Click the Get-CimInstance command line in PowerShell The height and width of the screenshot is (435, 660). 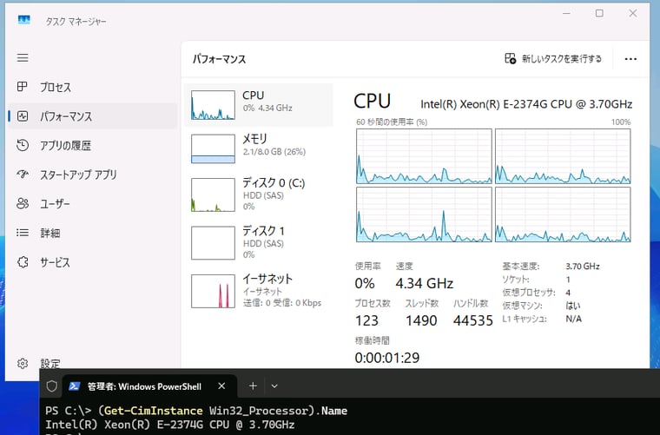tap(196, 411)
